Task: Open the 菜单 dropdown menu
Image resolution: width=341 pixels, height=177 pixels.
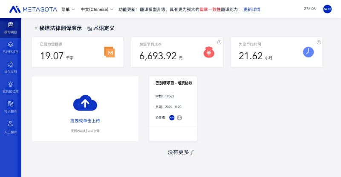Action: coord(68,9)
